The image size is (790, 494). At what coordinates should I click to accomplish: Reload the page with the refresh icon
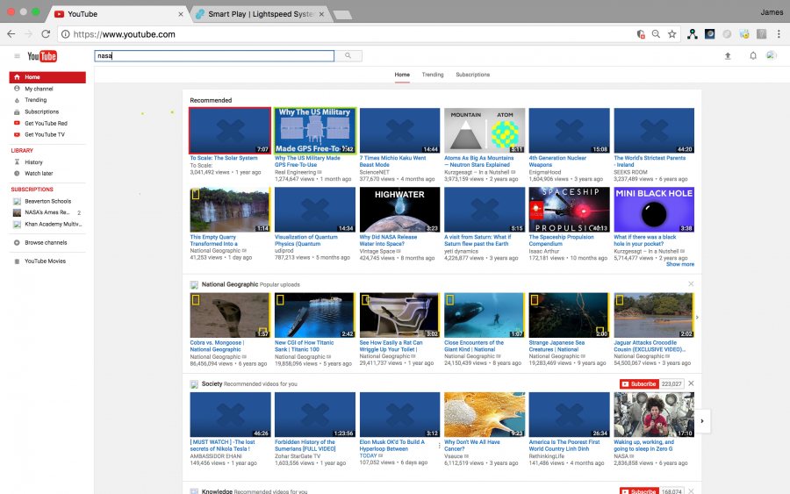(x=46, y=34)
